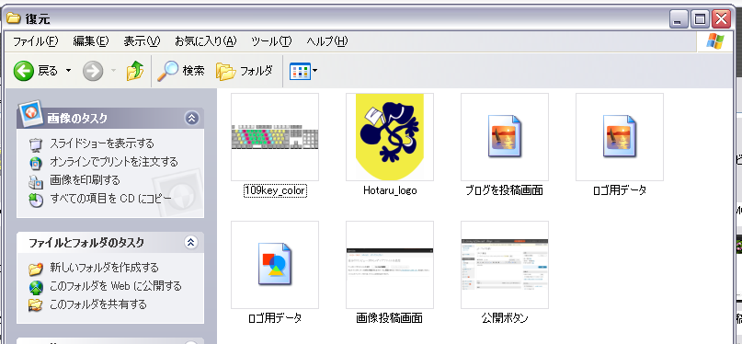This screenshot has height=344, width=742.
Task: Click オンラインでプリントを注文する link
Action: pos(114,162)
